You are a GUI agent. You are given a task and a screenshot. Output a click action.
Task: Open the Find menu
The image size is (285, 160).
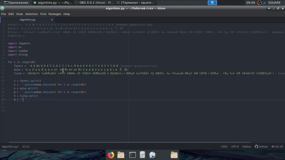pos(43,14)
